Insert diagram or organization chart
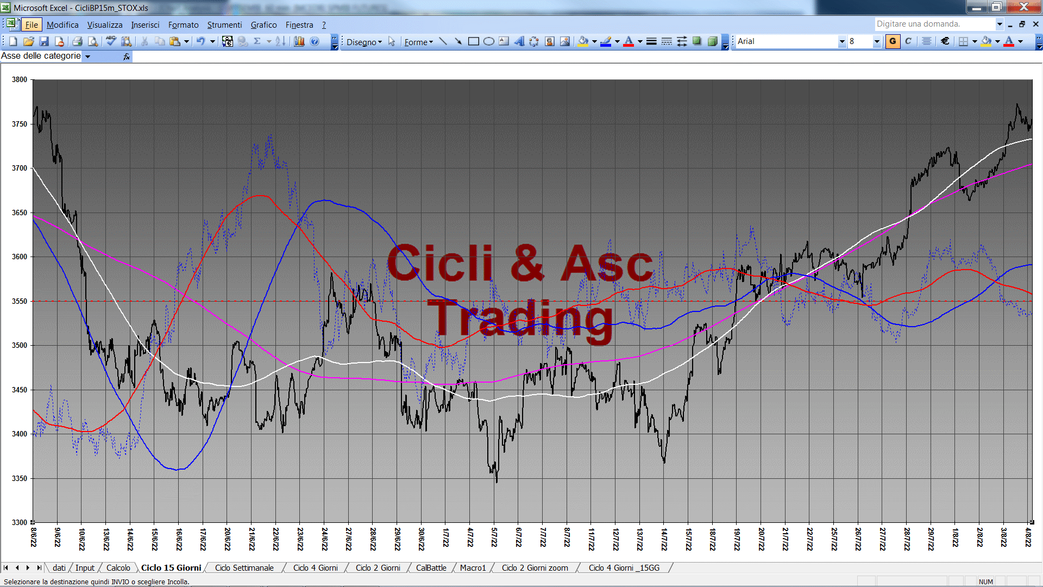Screen dimensions: 1043x587 [x=534, y=41]
